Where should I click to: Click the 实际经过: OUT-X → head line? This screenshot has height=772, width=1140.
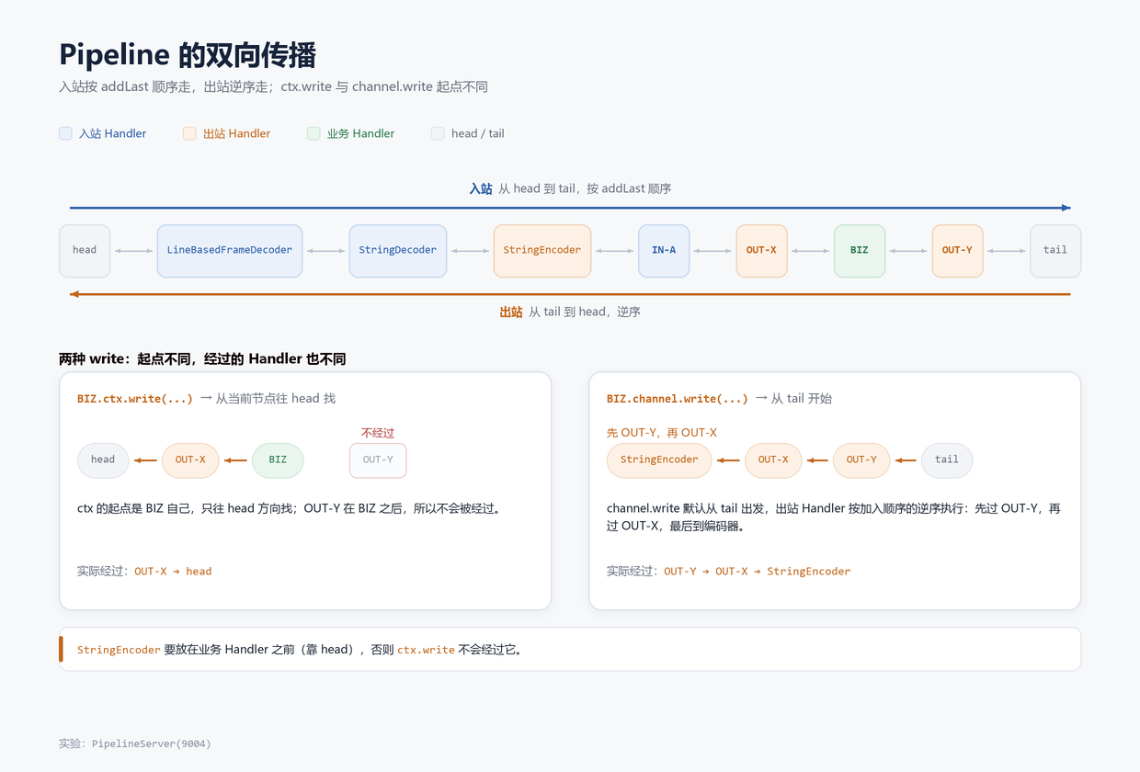point(144,572)
